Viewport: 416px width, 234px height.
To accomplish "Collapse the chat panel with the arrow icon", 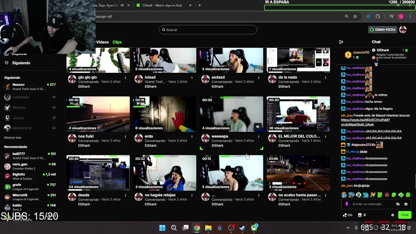I will [341, 42].
